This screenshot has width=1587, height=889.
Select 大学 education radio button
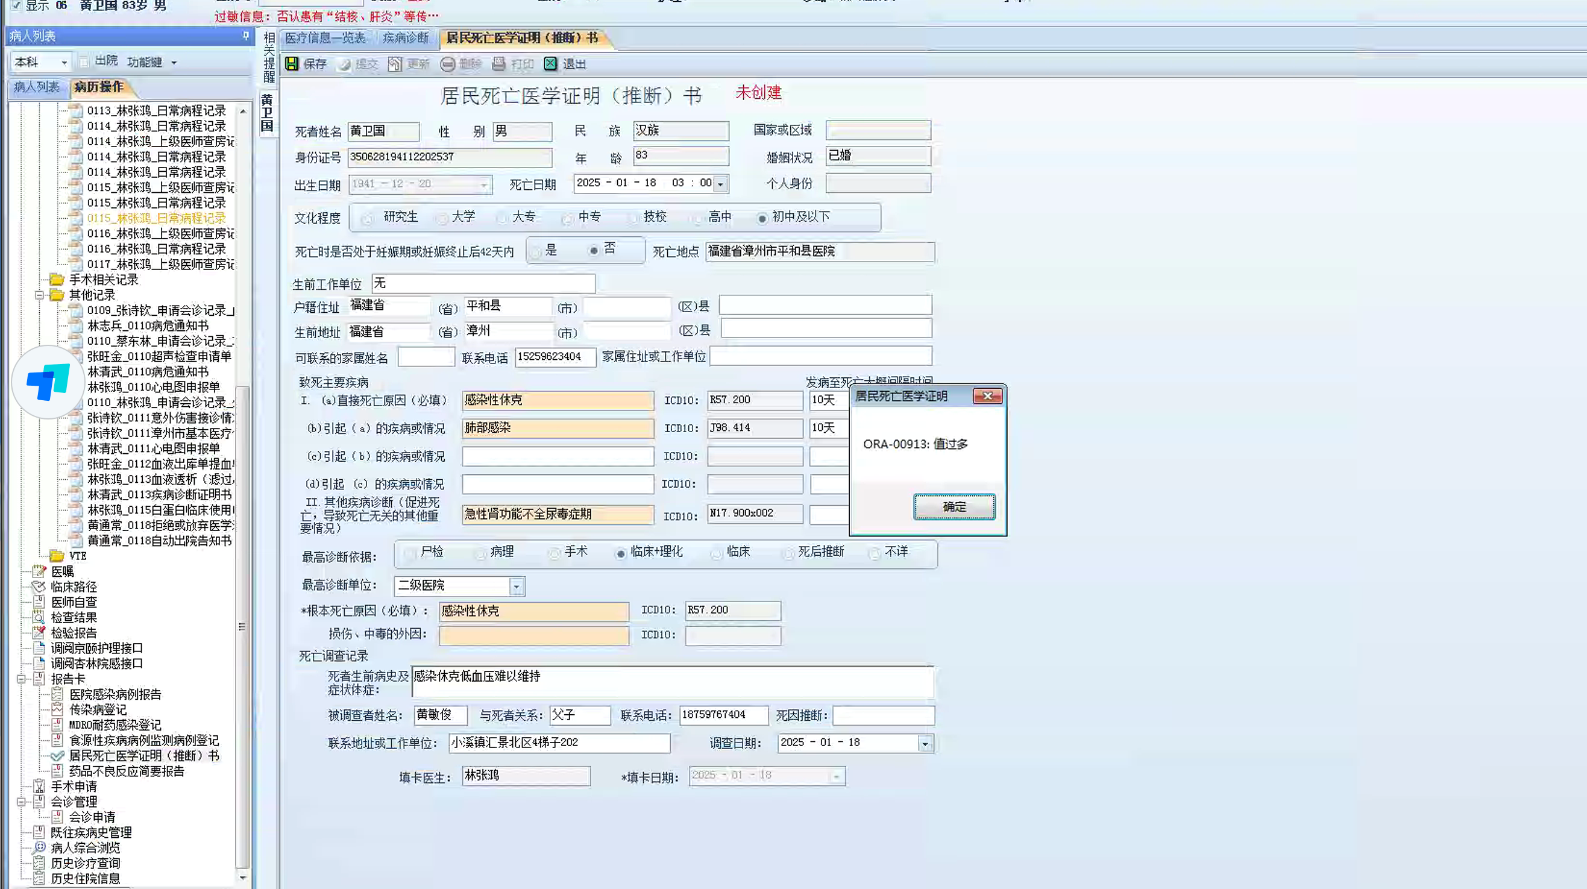pos(442,218)
